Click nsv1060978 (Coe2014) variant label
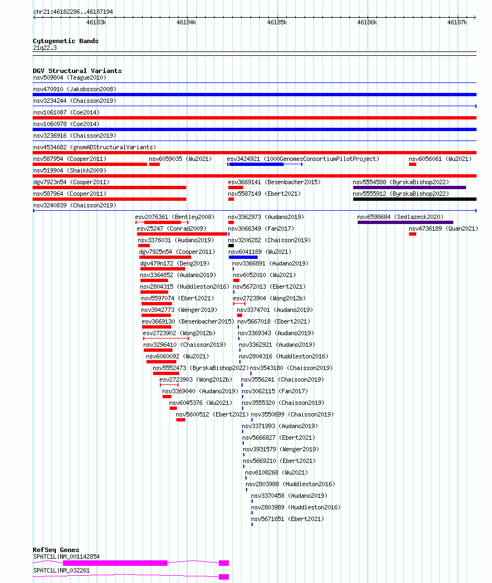Viewport: 492px width, 583px height. coord(66,124)
